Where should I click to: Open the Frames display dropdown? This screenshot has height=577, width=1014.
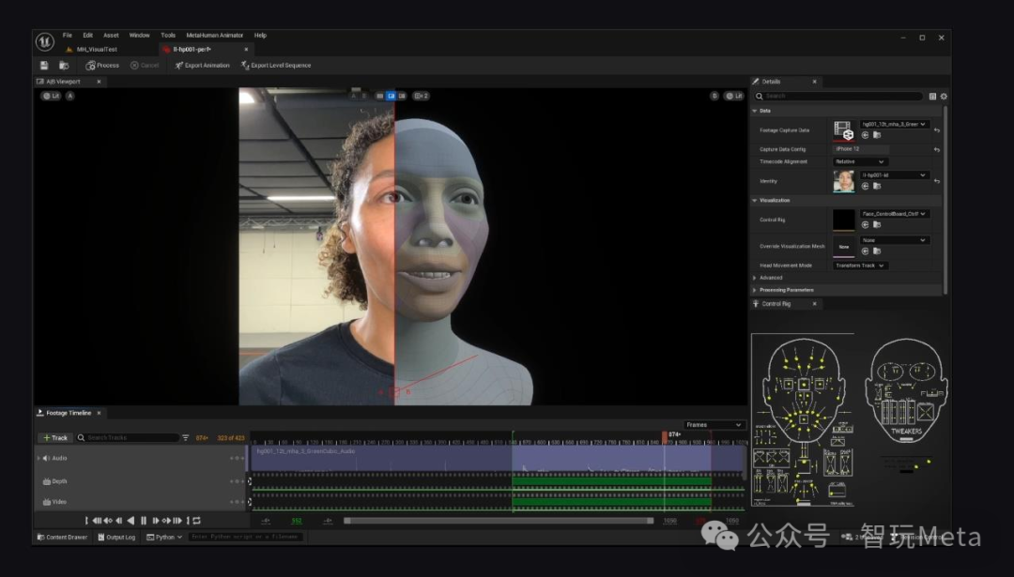[714, 425]
